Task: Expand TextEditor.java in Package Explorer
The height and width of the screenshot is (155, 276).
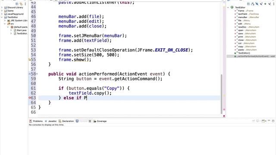Action: coord(11,34)
